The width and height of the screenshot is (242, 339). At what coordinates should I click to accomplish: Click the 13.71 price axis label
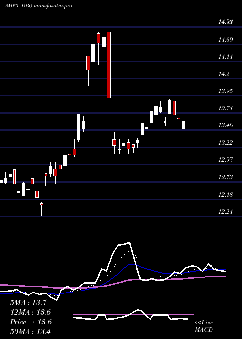coord(226,108)
